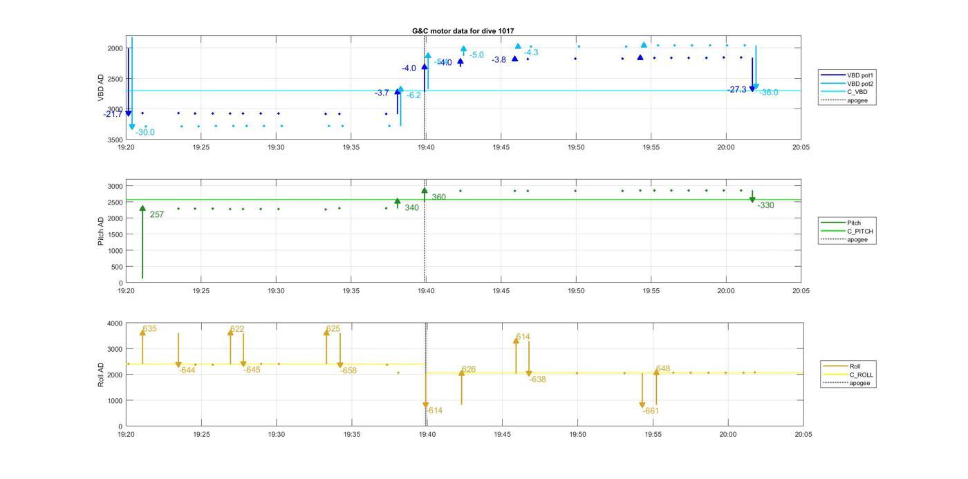
Task: Click the '-644' roll annotation
Action: (x=187, y=370)
